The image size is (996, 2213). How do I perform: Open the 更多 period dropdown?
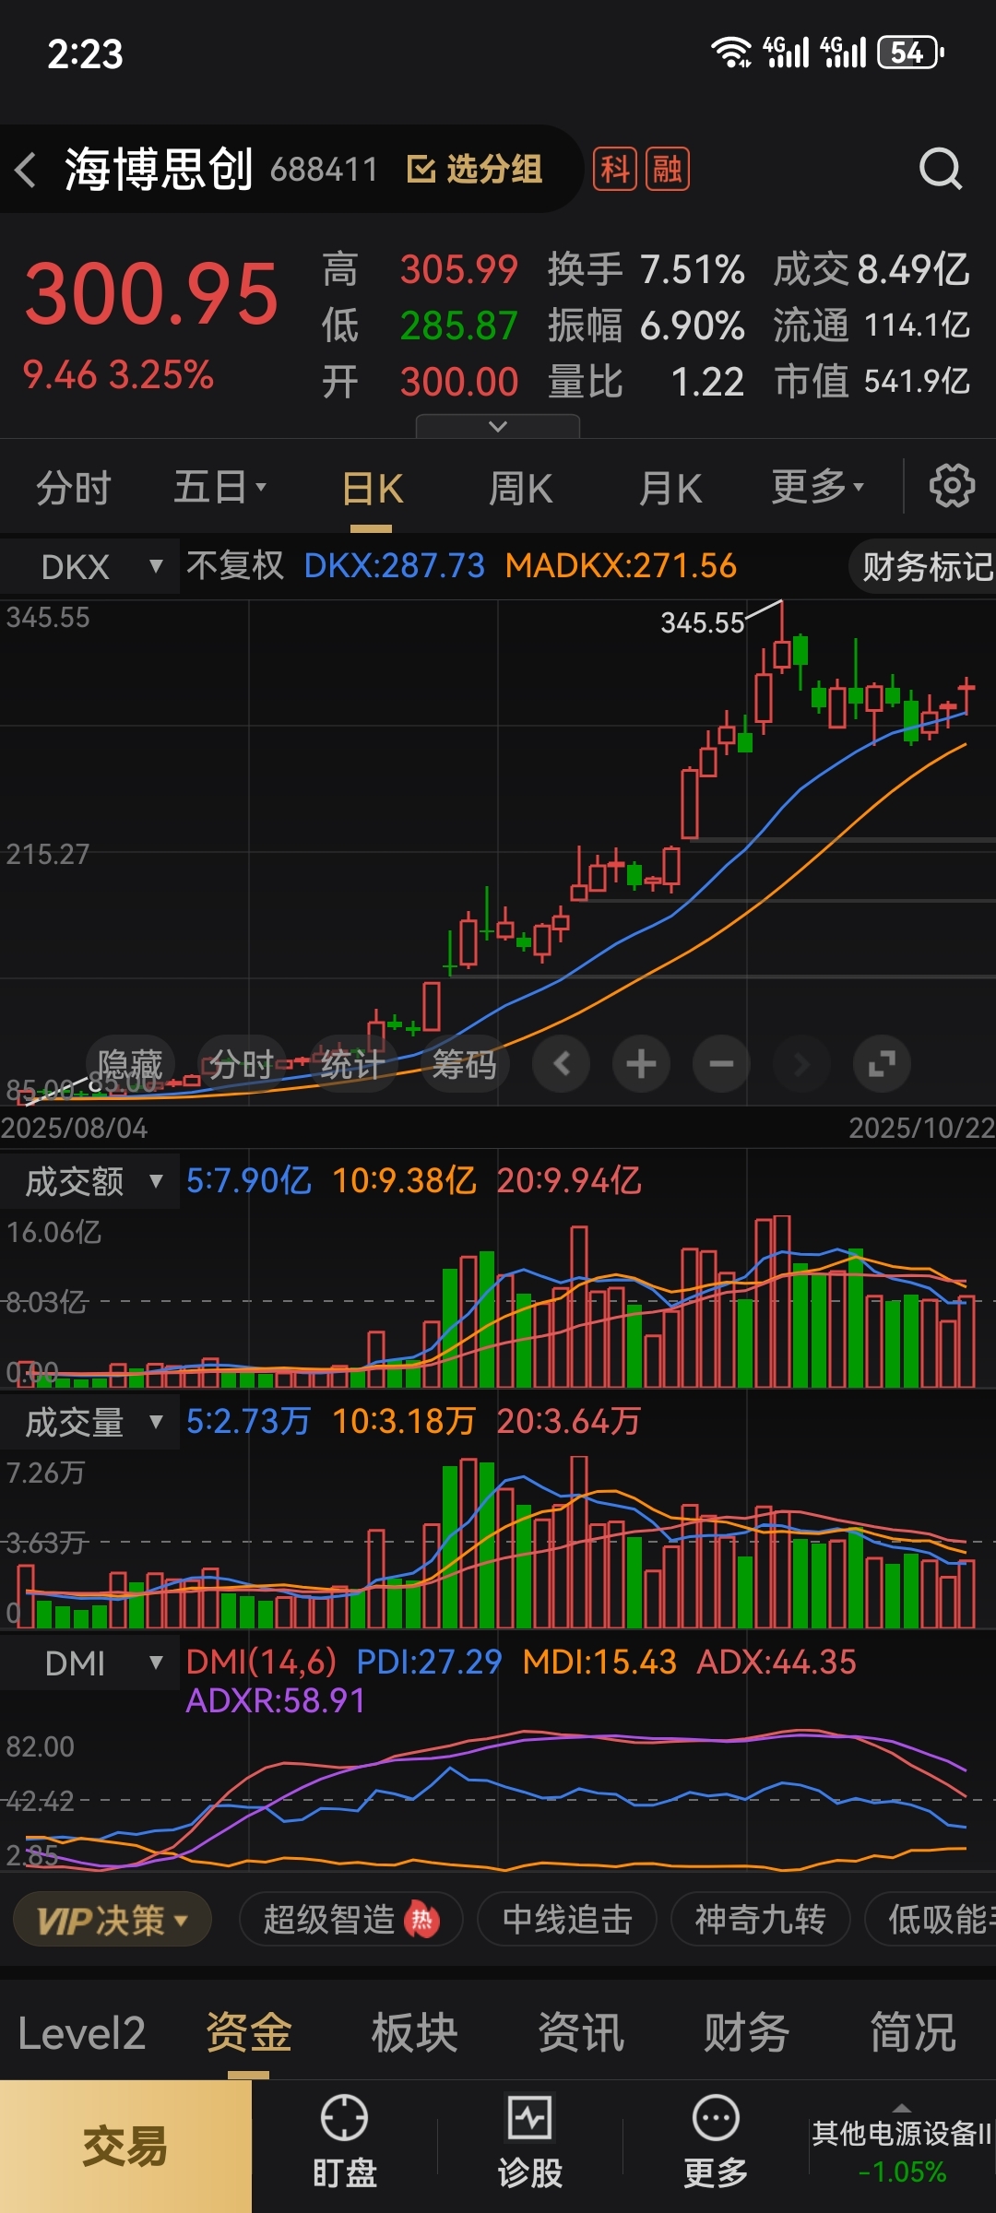click(818, 486)
